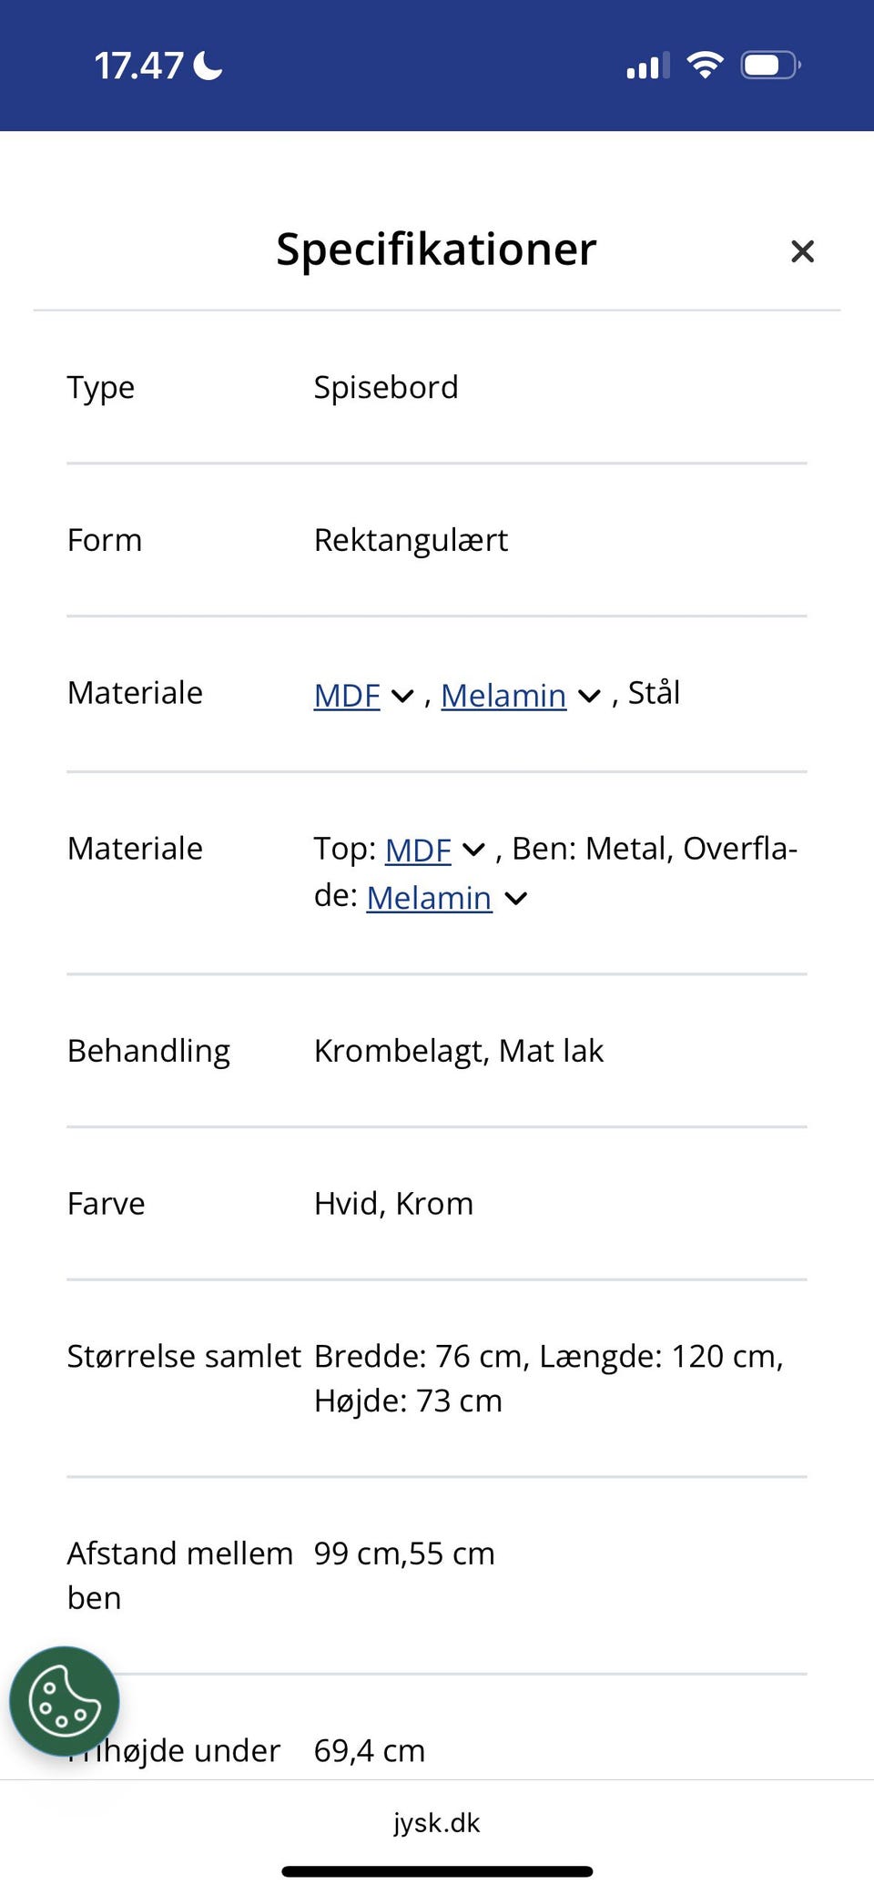Click the Størrelse samlet dimensions text
874x1895 pixels.
pyautogui.click(x=548, y=1356)
